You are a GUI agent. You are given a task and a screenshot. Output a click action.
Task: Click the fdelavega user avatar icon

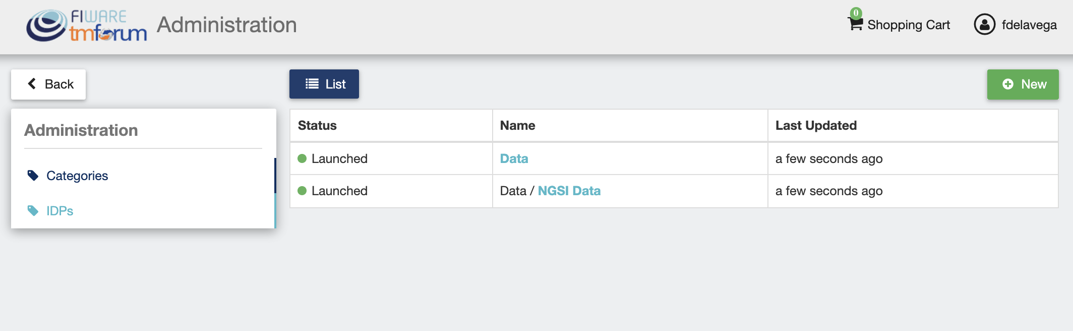coord(984,24)
